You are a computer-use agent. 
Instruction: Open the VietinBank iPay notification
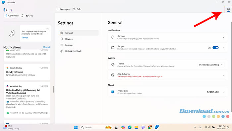click(27, 100)
